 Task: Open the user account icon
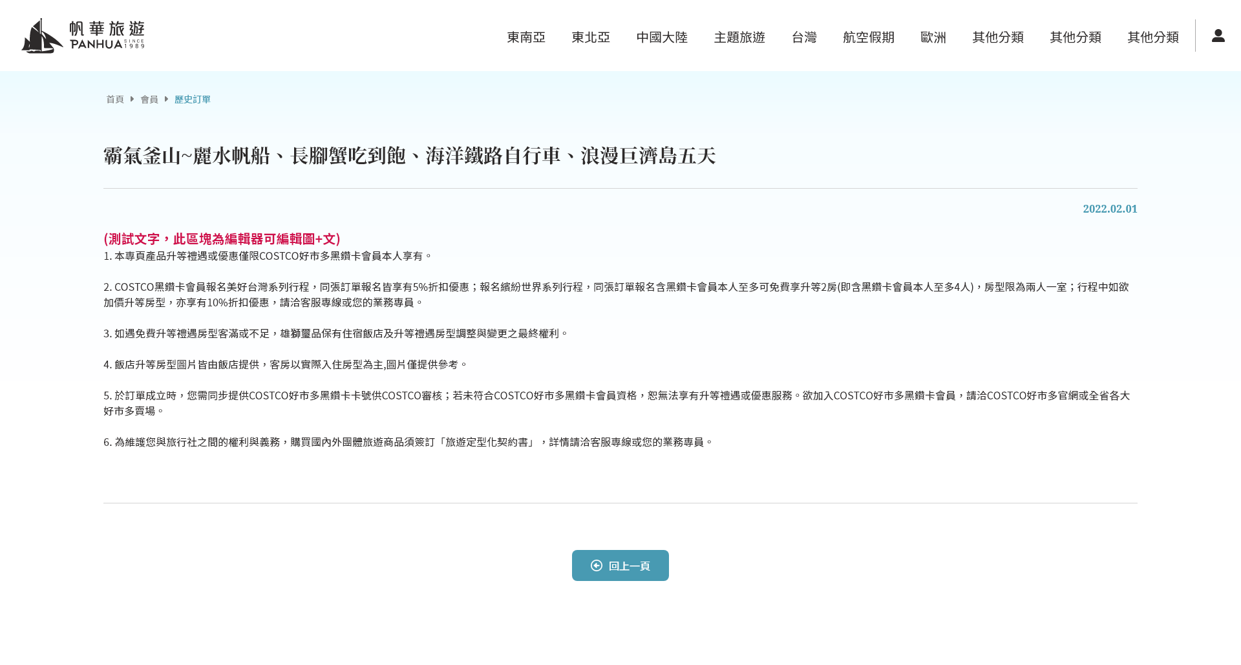(x=1218, y=36)
